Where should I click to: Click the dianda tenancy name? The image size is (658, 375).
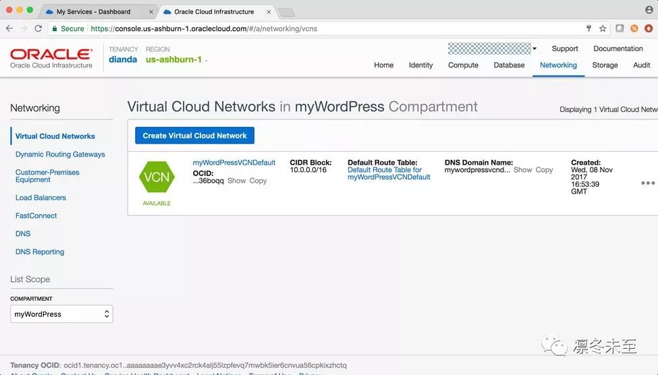tap(123, 59)
